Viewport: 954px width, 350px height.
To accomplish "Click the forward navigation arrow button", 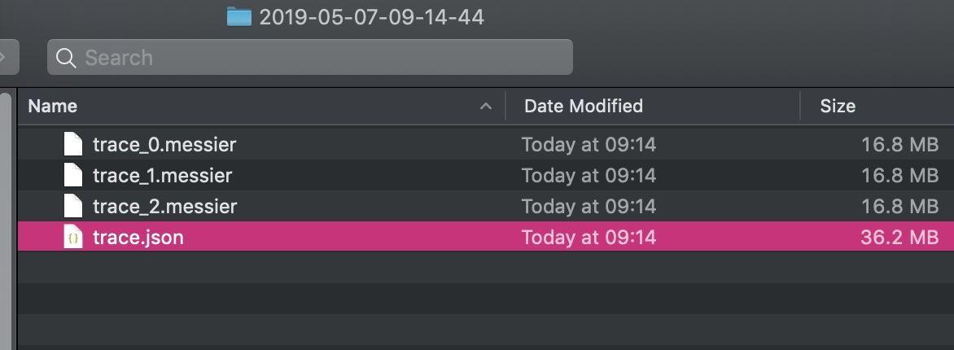I will click(x=4, y=58).
